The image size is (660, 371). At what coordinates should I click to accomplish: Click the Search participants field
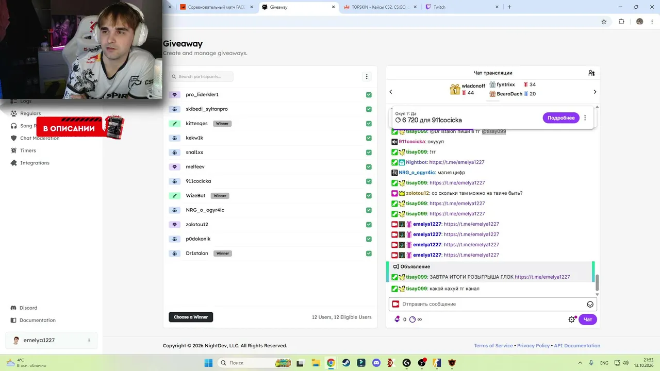(x=201, y=77)
